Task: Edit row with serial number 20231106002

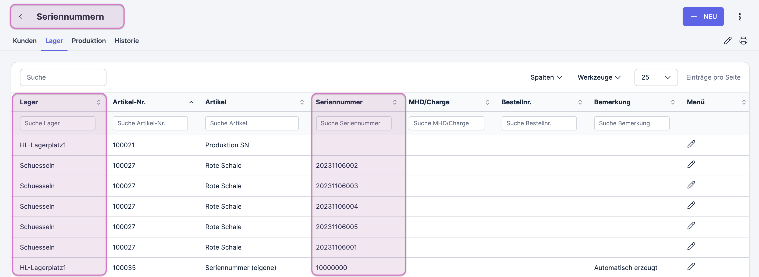Action: click(x=691, y=164)
